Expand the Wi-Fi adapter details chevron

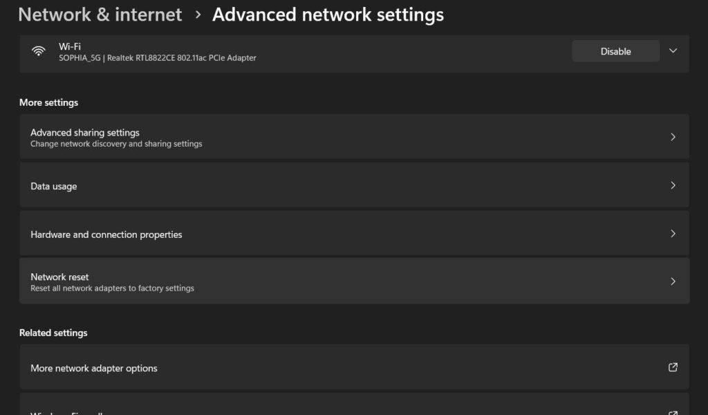673,50
